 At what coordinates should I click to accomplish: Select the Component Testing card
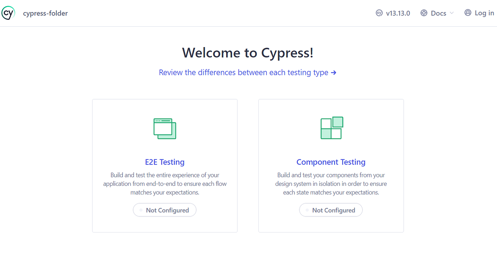point(331,165)
